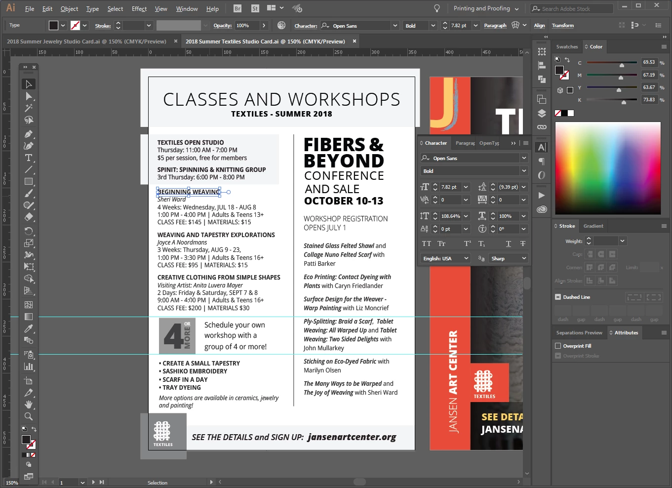
Task: Open the Effect menu
Action: (139, 9)
